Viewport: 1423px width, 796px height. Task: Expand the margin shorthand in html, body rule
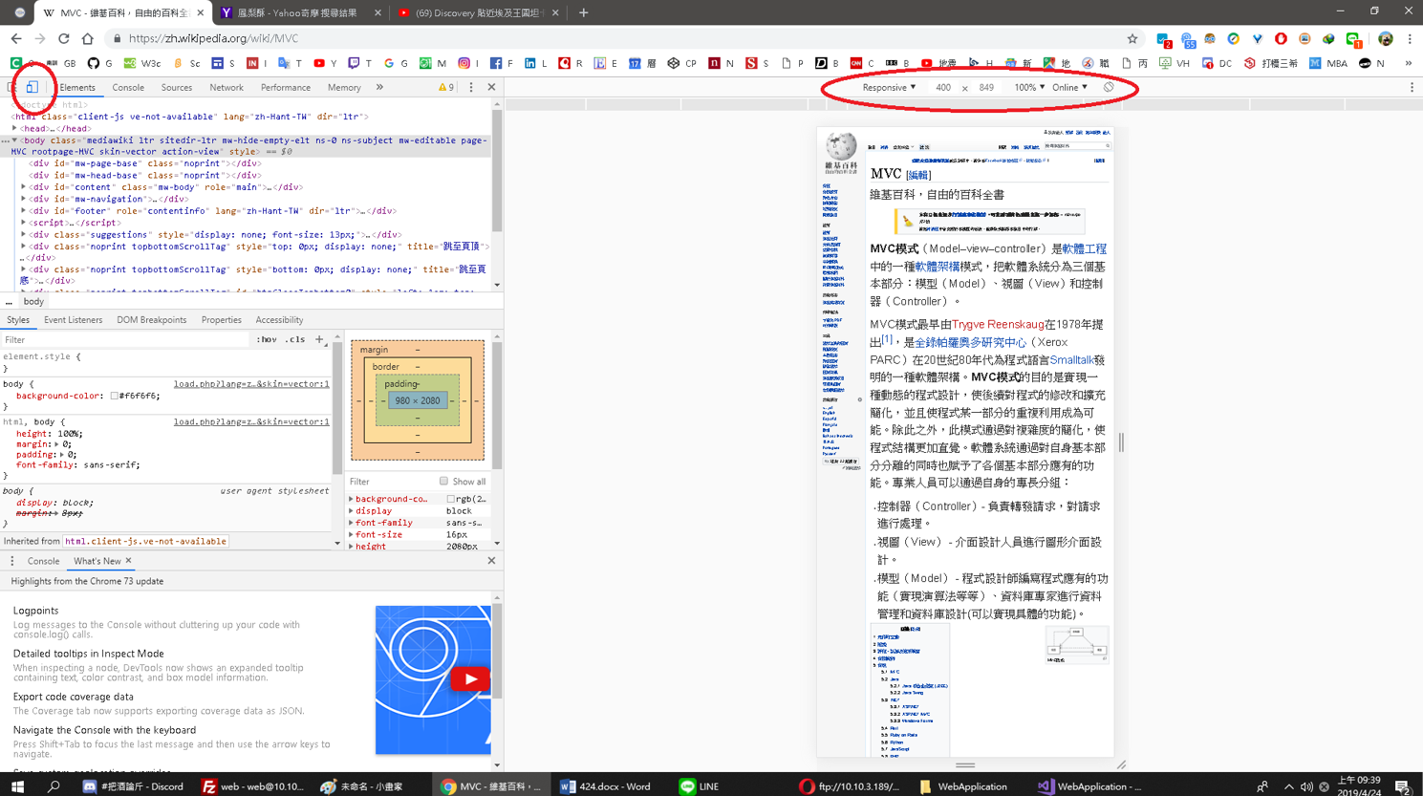coord(55,443)
